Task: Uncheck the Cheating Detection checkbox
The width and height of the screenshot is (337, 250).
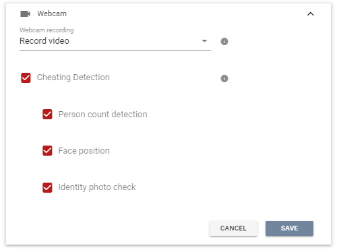Action: [26, 77]
